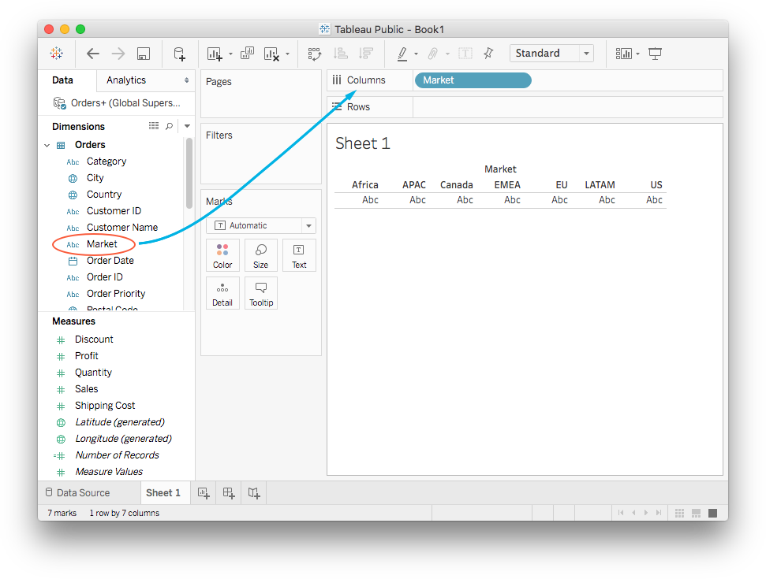
Task: Switch to the filmstrip view toggle
Action: [x=695, y=513]
